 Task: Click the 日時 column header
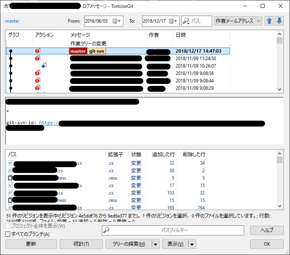(202, 35)
